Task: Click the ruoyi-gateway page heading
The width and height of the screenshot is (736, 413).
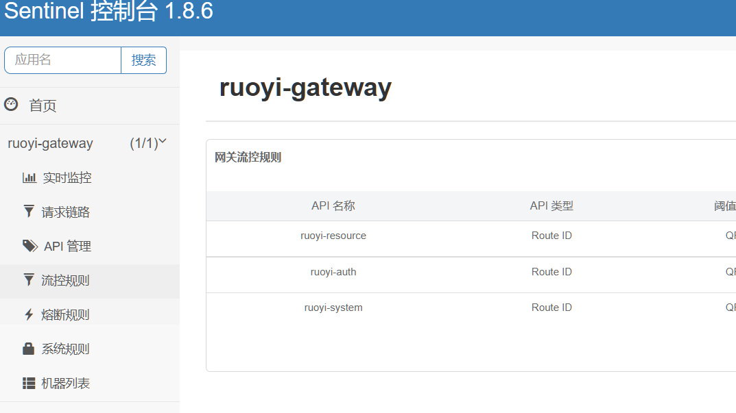Action: pyautogui.click(x=305, y=88)
